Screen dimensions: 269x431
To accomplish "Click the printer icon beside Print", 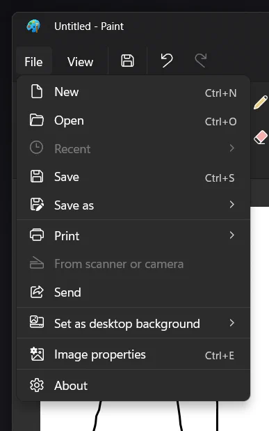I will point(37,235).
